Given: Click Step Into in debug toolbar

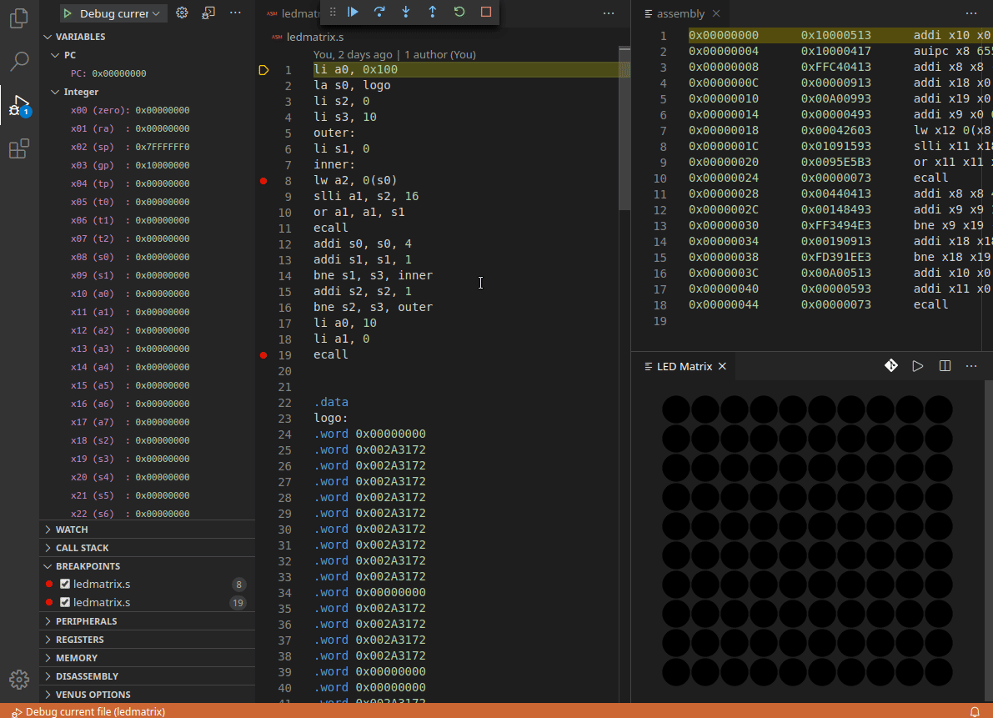Looking at the screenshot, I should click(406, 12).
